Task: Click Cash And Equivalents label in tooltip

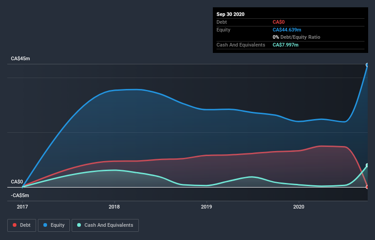Action: pos(241,45)
